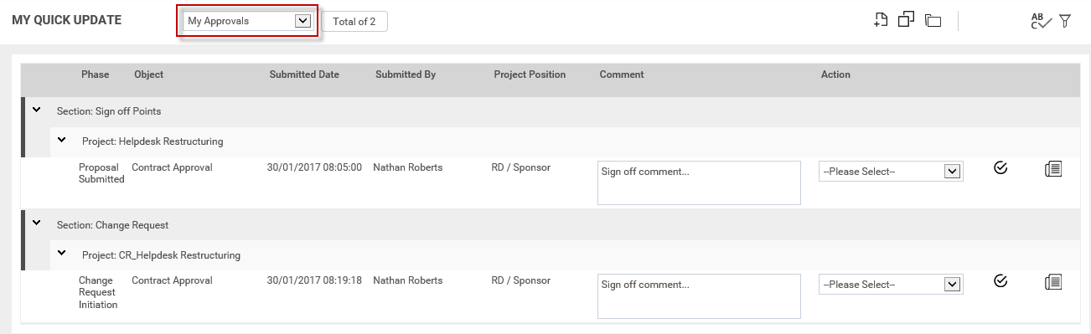
Task: Click the new document icon in top toolbar
Action: [x=881, y=20]
